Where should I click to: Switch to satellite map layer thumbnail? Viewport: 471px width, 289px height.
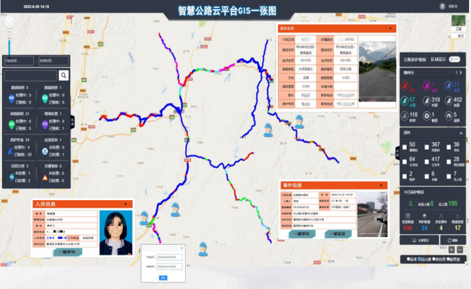click(x=458, y=21)
